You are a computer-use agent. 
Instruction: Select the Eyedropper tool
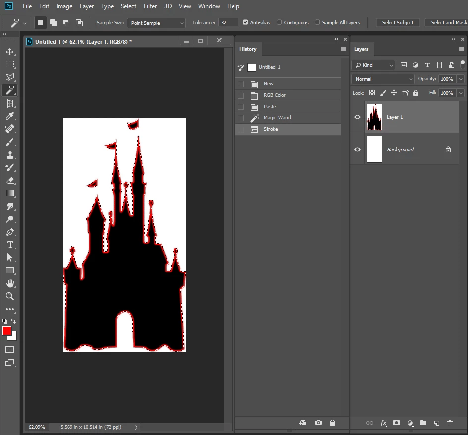9,116
